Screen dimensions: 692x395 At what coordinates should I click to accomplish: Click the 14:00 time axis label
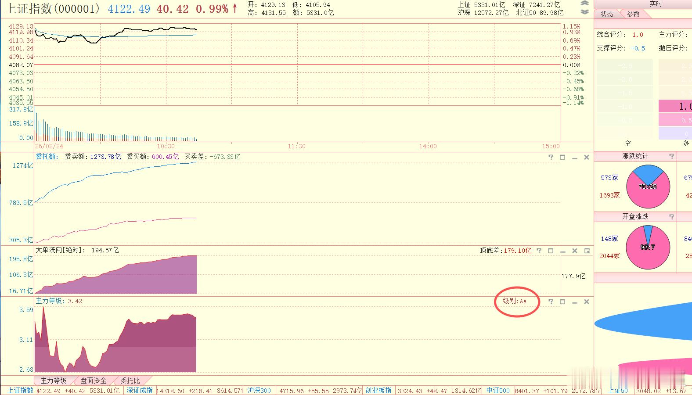coord(428,146)
